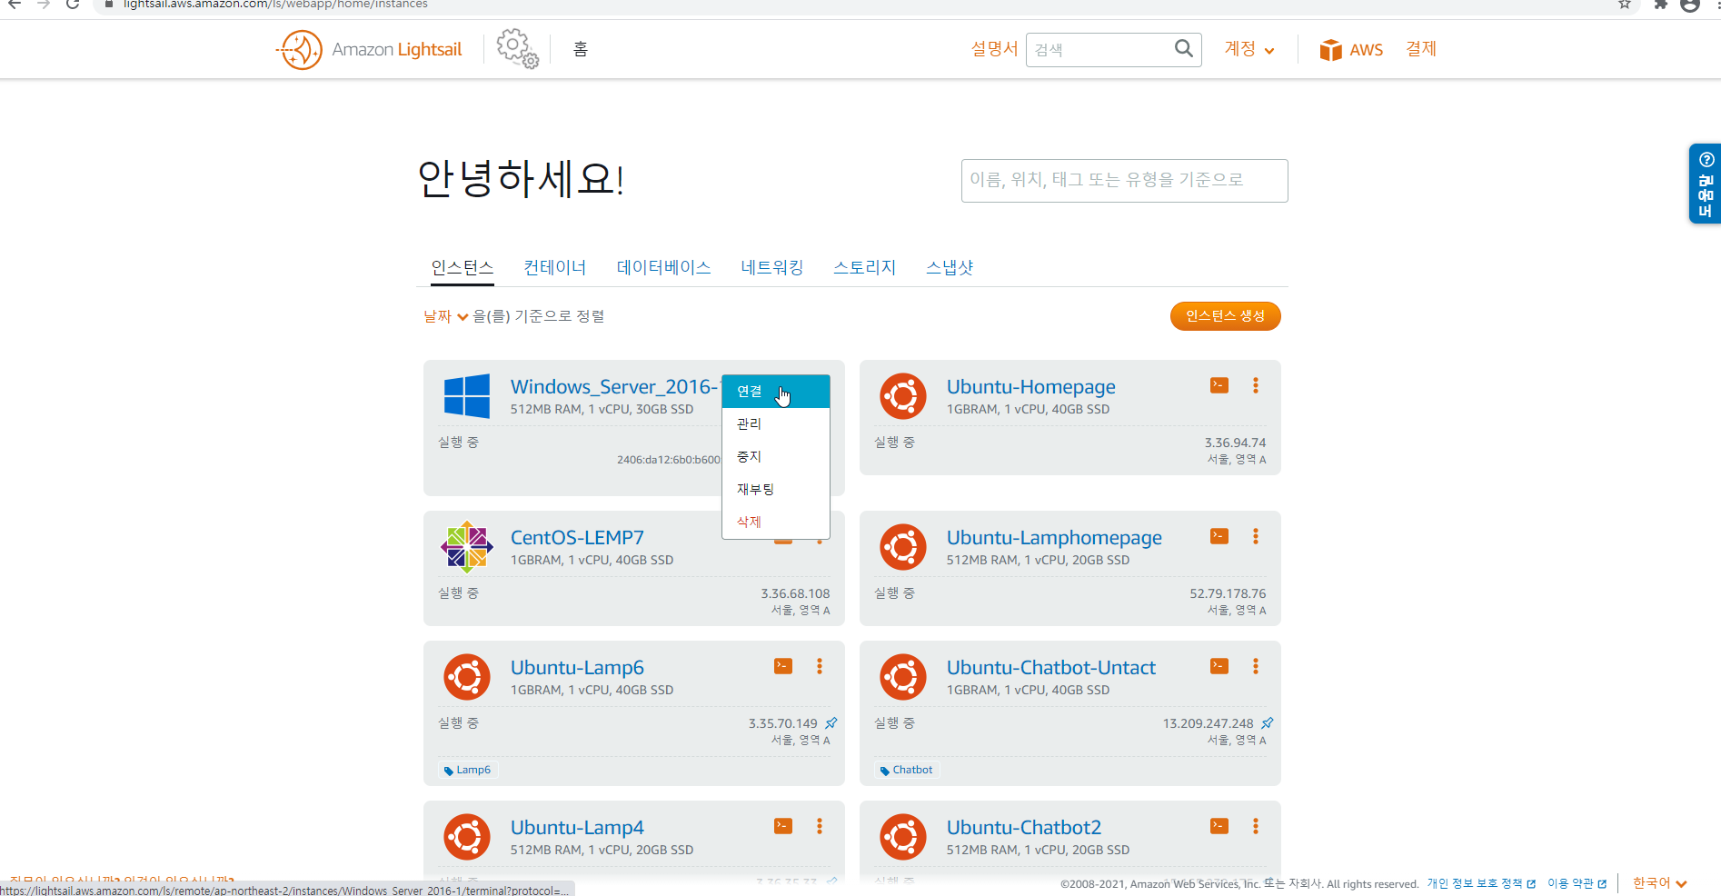Expand the 계정 account dropdown

point(1249,49)
